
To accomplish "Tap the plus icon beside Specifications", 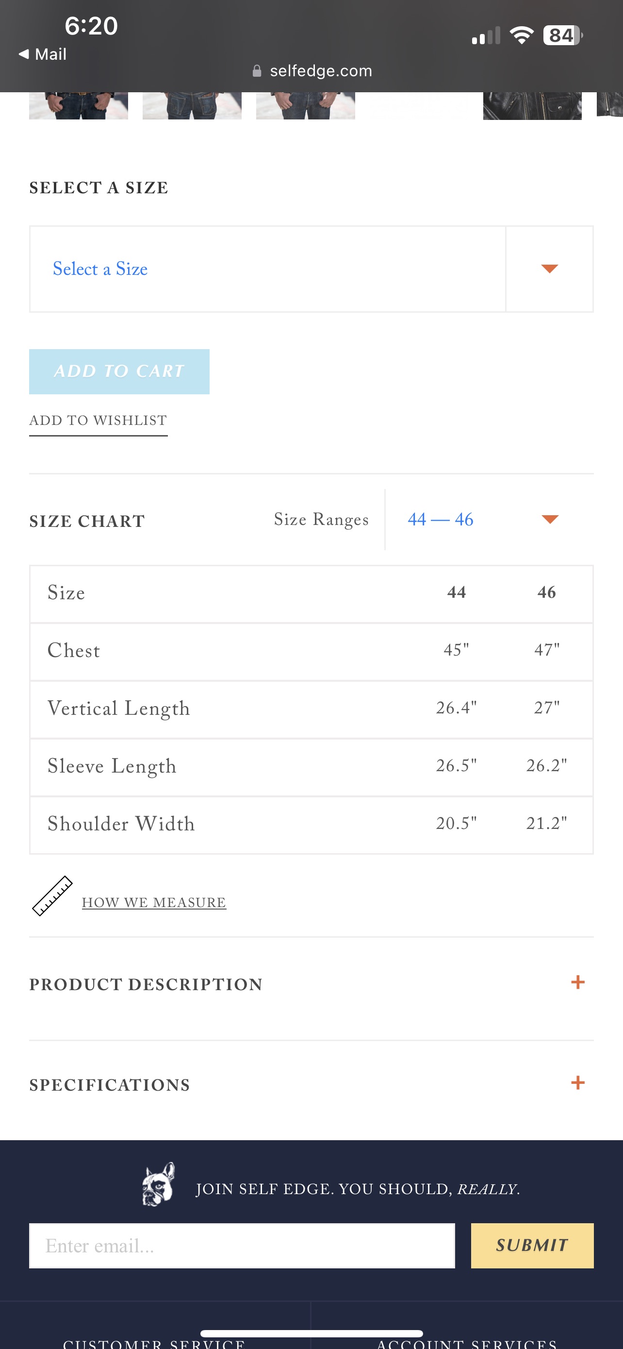I will [x=577, y=1082].
